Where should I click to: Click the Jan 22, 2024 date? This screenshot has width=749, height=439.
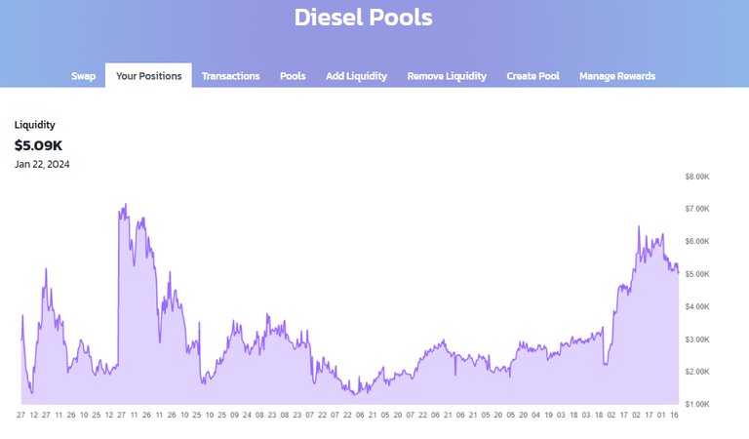point(42,164)
